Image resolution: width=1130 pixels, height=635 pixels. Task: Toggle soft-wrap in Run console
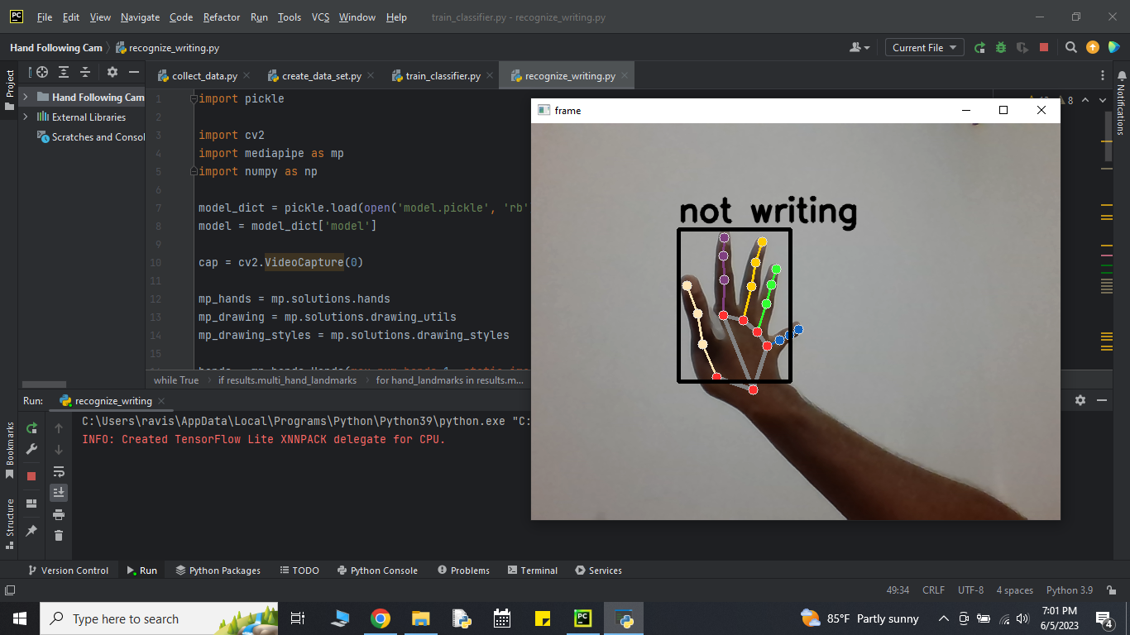click(x=59, y=471)
